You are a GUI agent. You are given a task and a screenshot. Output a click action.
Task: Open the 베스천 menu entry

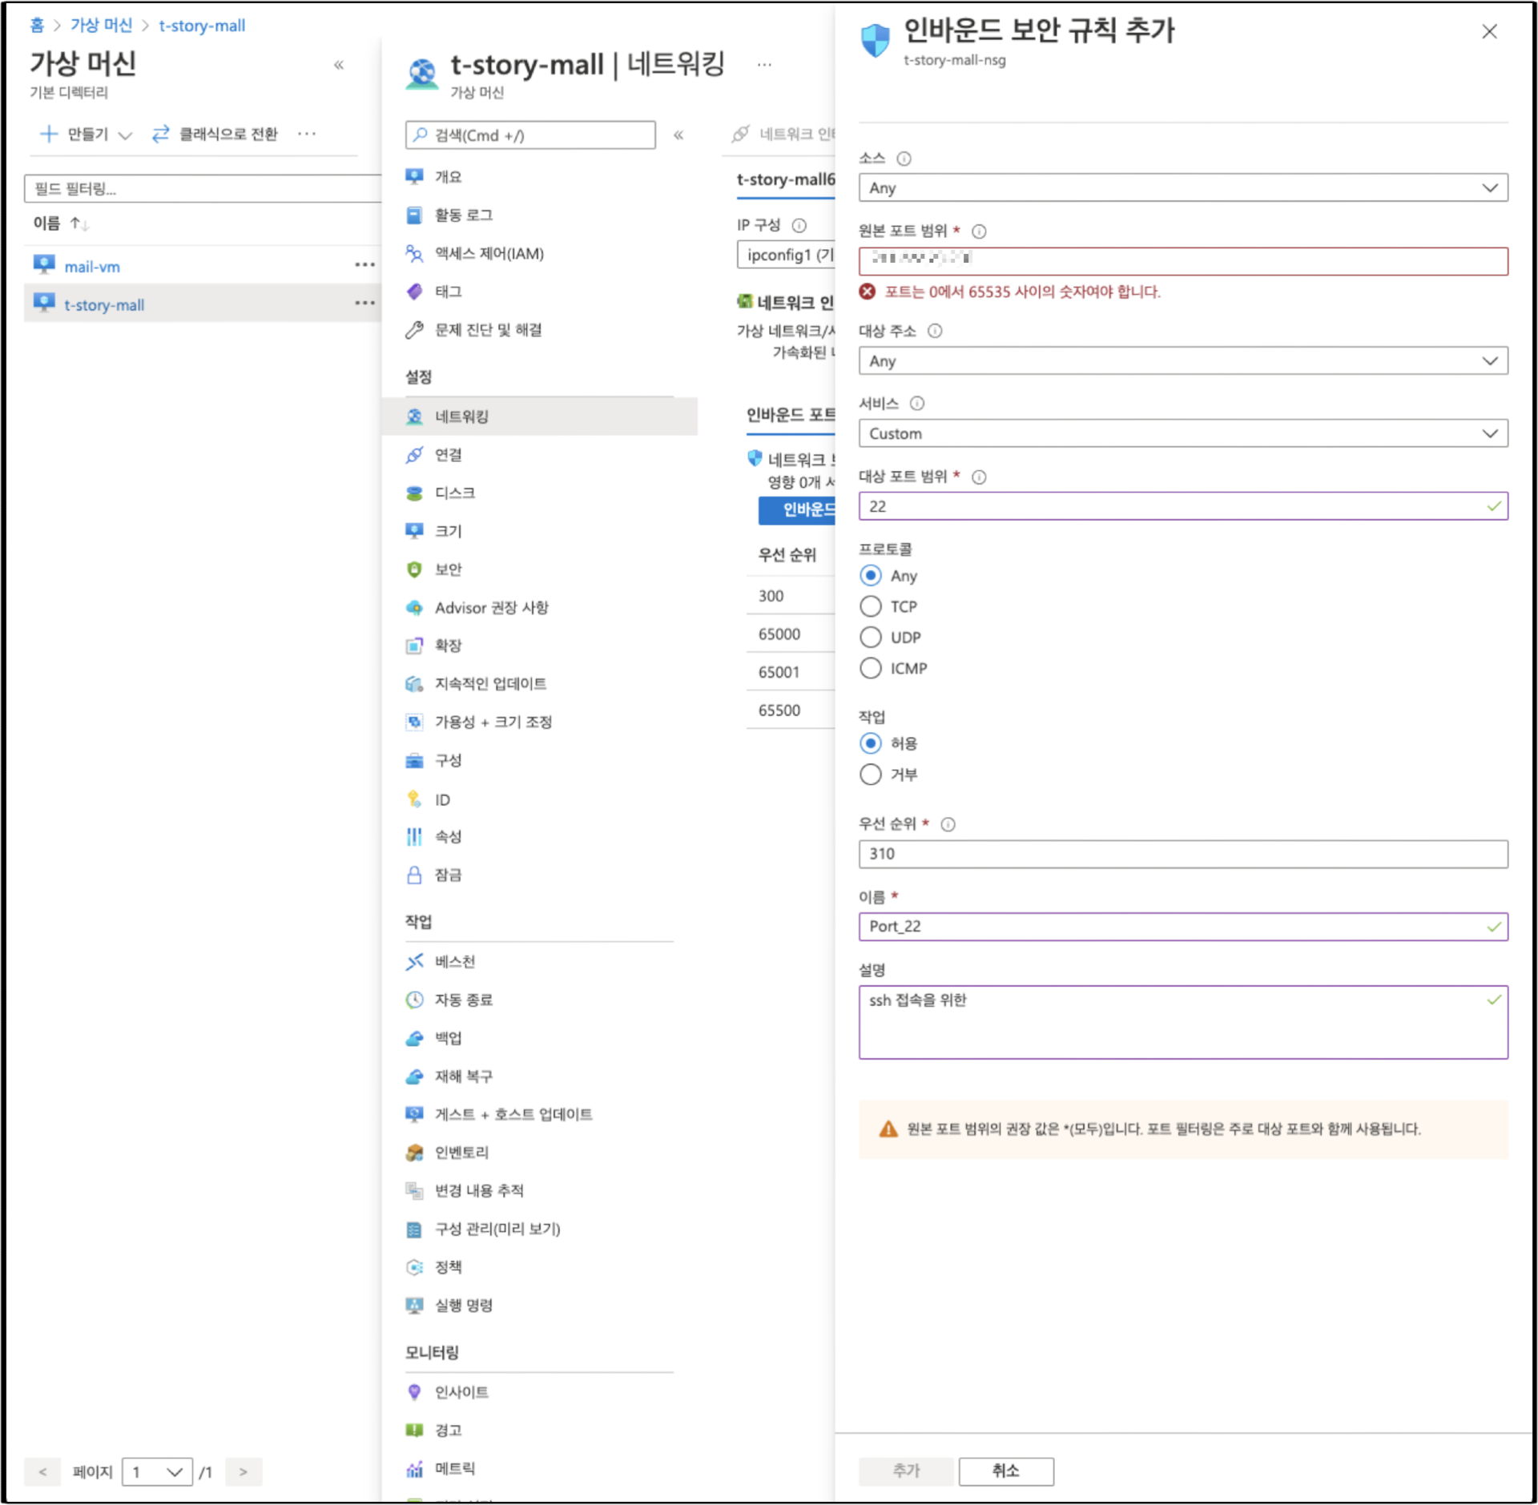tap(454, 961)
